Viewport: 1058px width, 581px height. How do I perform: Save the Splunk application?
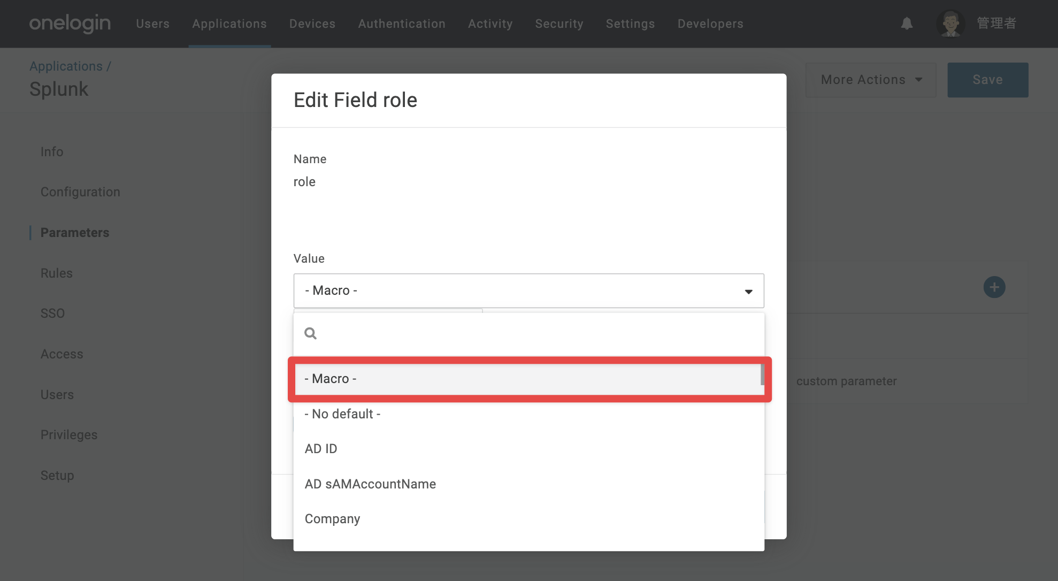(x=987, y=80)
